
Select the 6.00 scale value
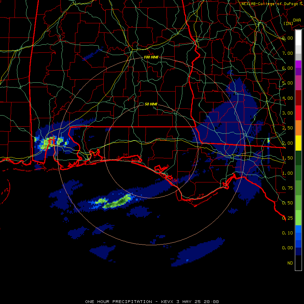pyautogui.click(x=287, y=68)
